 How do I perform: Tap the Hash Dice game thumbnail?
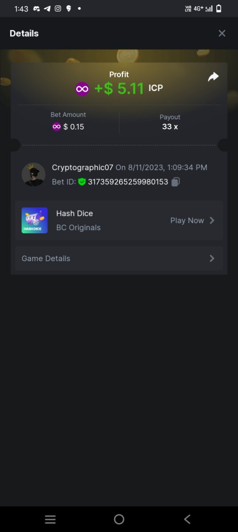[x=35, y=220]
